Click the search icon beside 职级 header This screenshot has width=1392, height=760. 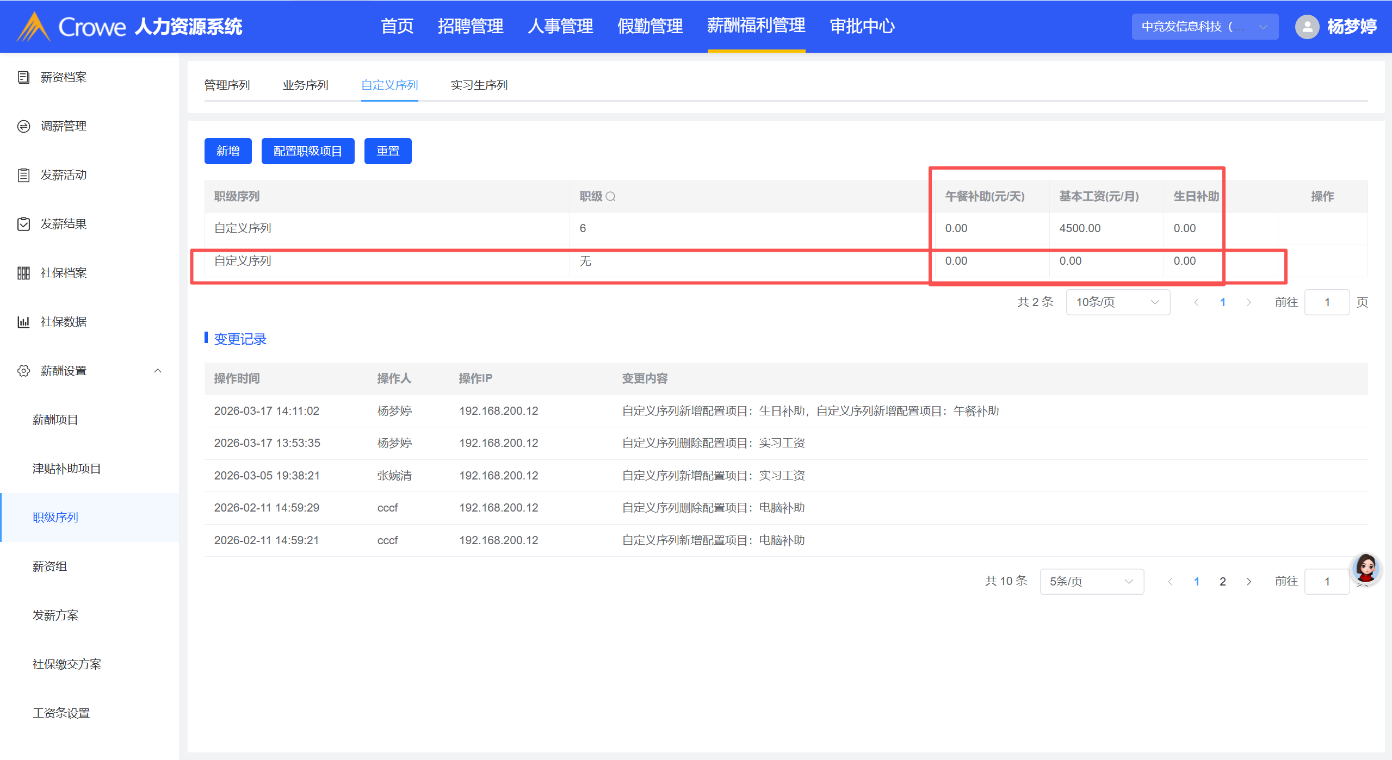tap(611, 196)
